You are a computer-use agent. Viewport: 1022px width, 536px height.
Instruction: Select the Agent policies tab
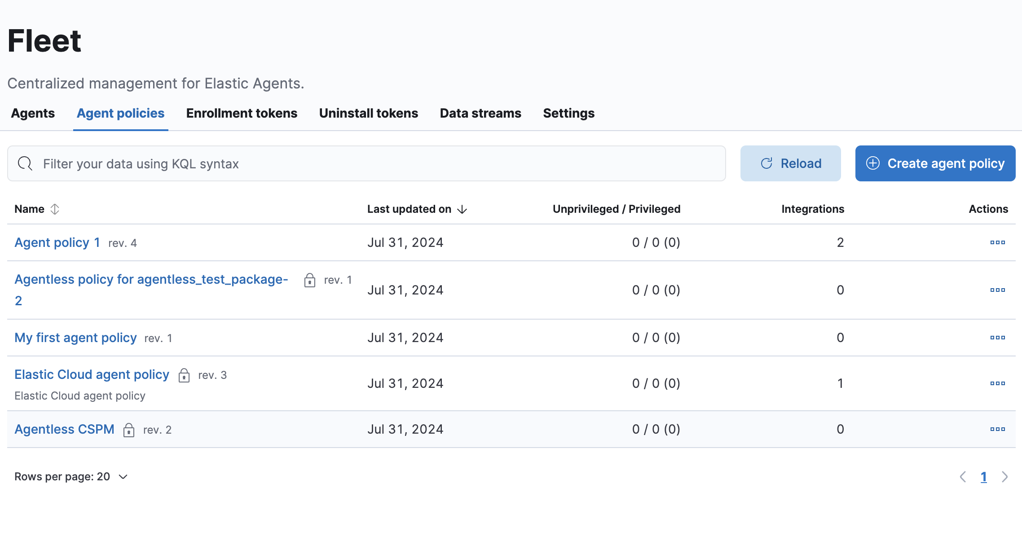point(121,113)
